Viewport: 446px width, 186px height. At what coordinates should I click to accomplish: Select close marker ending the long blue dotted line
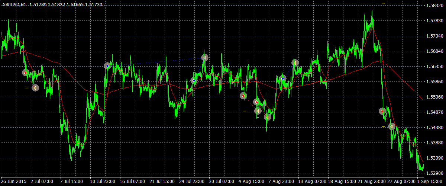[x=204, y=58]
